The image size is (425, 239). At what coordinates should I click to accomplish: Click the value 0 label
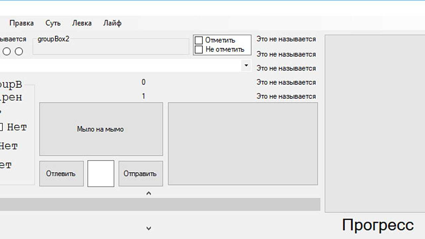143,82
